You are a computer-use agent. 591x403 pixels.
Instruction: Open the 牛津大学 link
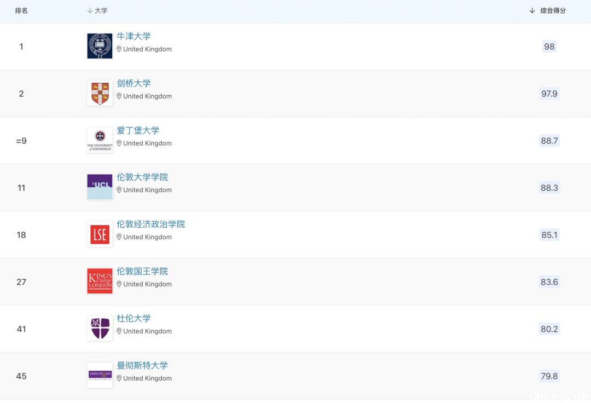coord(134,36)
